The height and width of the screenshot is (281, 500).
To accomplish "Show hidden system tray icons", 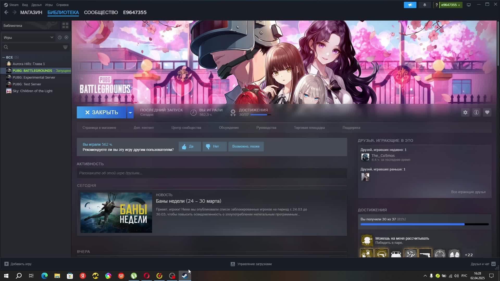I will tap(425, 276).
